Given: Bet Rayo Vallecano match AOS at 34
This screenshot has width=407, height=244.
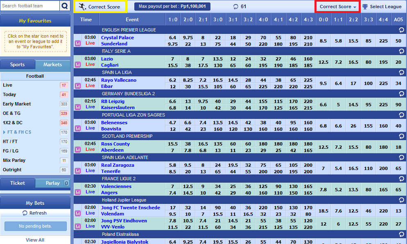Looking at the screenshot, I should [x=398, y=83].
